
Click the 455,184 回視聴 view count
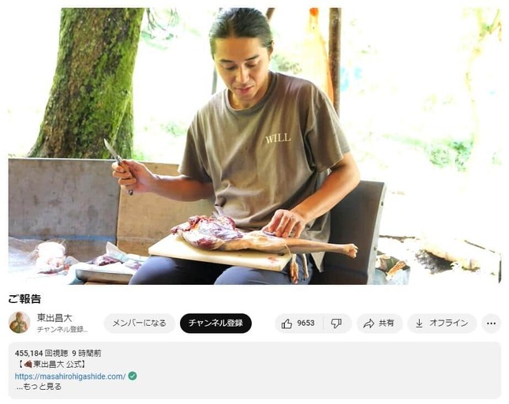(x=41, y=353)
